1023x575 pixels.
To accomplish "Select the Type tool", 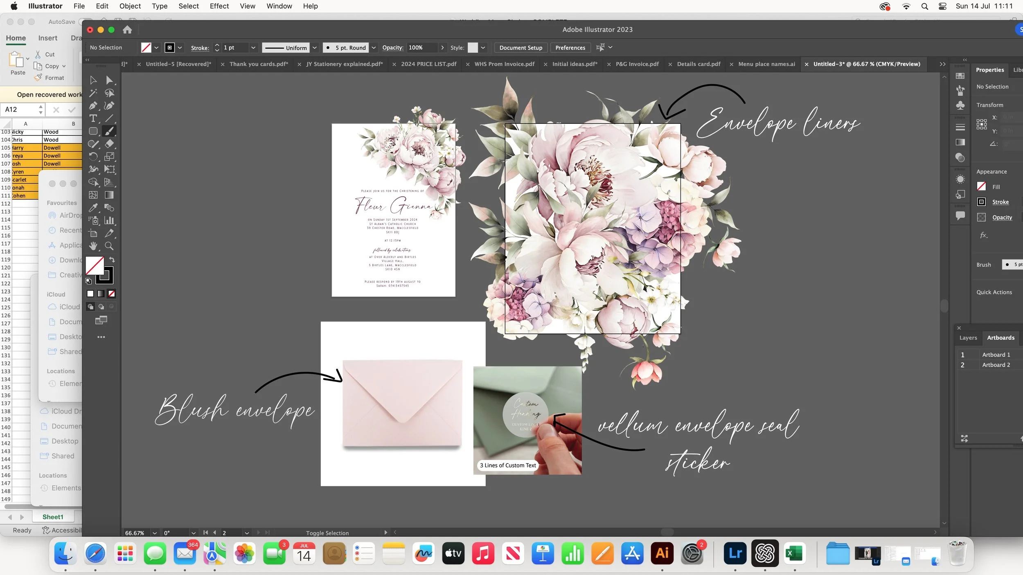I will (x=93, y=118).
